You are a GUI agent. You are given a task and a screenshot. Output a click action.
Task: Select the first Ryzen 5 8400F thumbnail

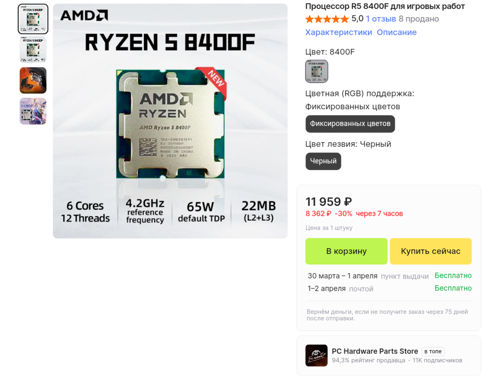point(33,19)
